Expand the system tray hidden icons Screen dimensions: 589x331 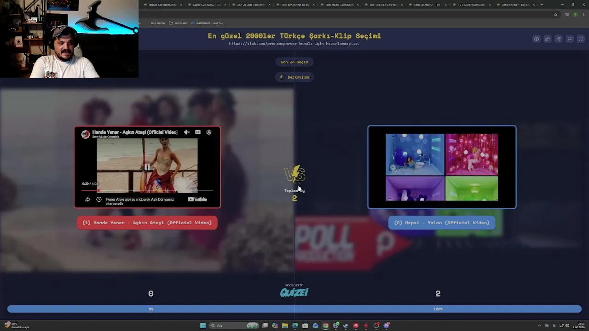[539, 325]
